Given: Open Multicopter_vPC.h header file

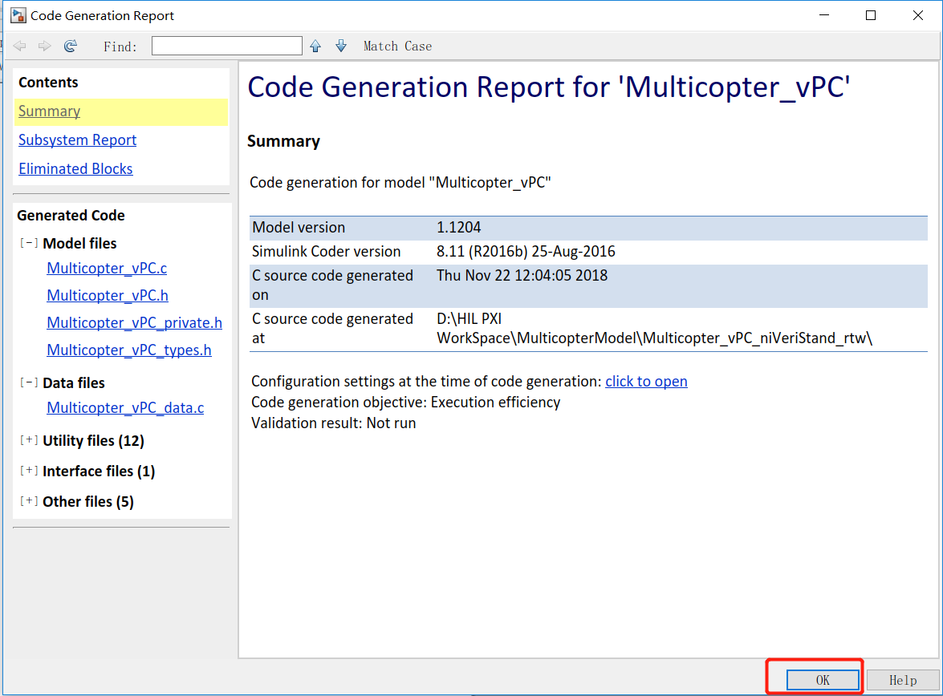Looking at the screenshot, I should pyautogui.click(x=108, y=296).
